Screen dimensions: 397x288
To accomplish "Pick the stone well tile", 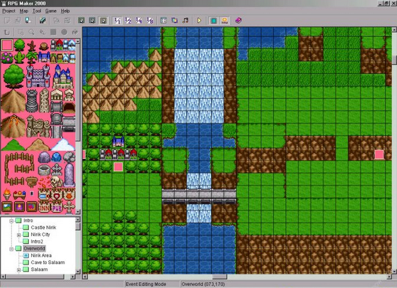I will [x=44, y=170].
